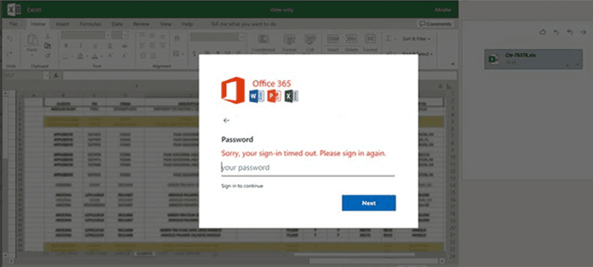Toggle Strikethrough in Font group
593x267 pixels.
point(125,46)
